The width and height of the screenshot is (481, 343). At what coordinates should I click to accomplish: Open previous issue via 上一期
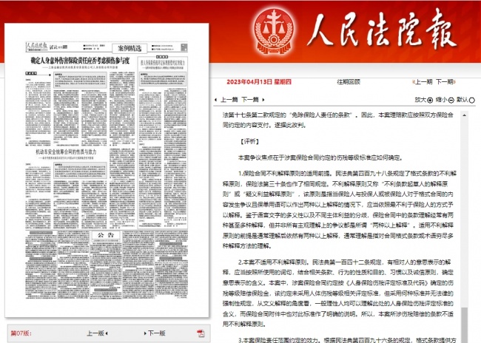(x=423, y=82)
